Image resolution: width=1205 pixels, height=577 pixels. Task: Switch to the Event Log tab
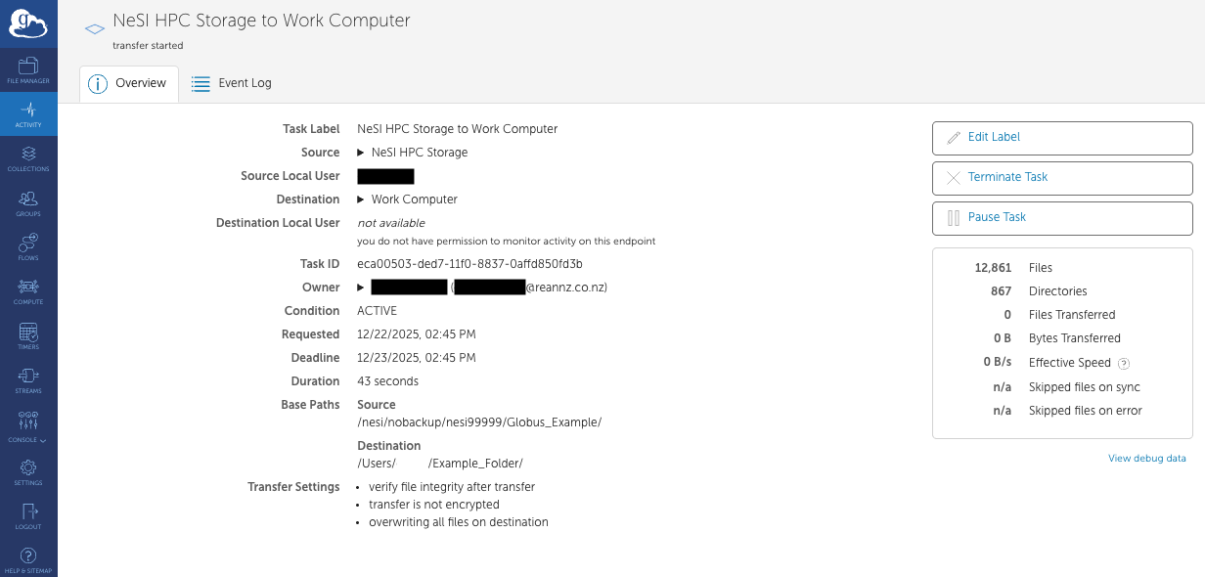point(232,84)
